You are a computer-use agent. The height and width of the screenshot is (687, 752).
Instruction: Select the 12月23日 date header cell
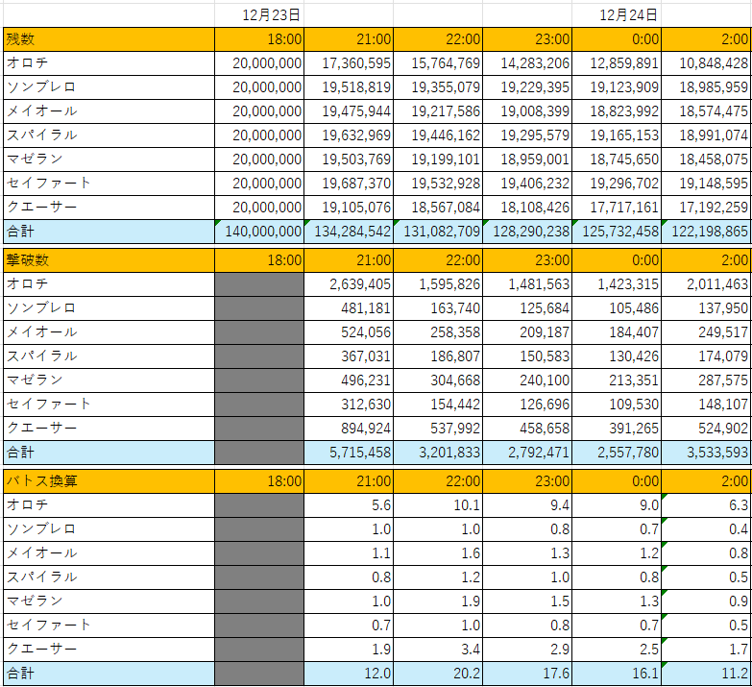coord(259,15)
